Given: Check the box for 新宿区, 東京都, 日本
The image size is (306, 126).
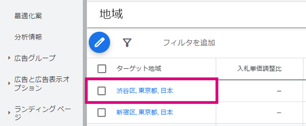Looking at the screenshot, I should point(101,112).
